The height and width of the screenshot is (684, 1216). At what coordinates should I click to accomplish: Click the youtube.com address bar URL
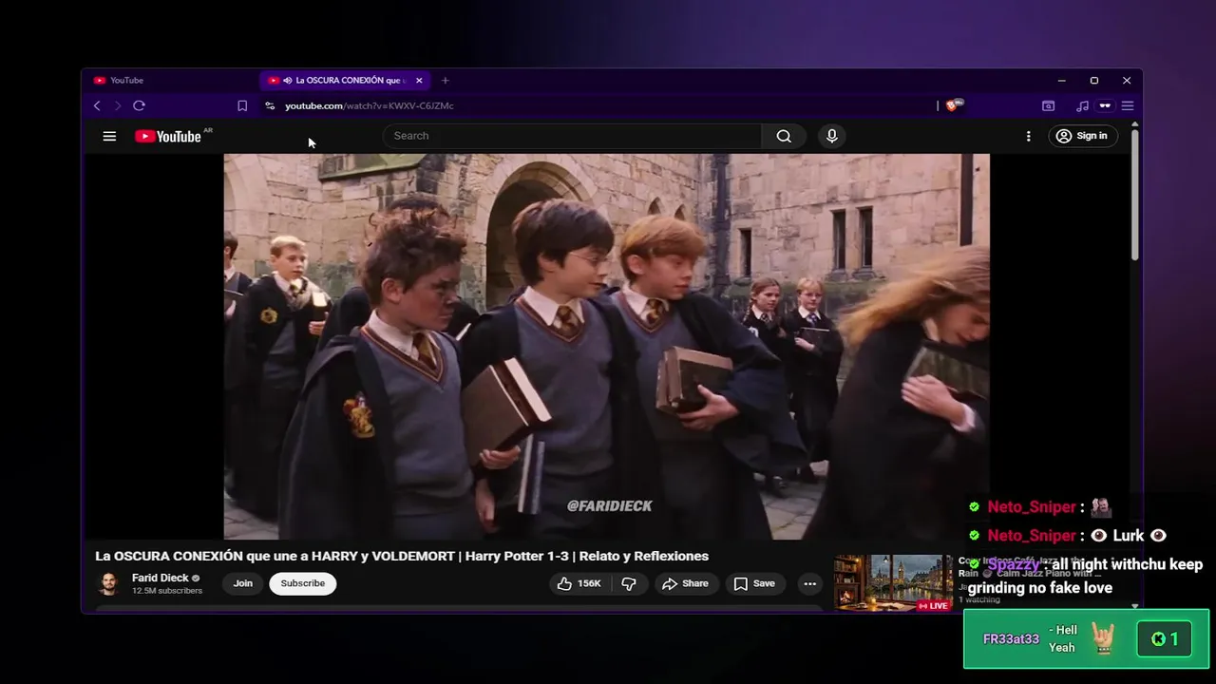point(370,105)
